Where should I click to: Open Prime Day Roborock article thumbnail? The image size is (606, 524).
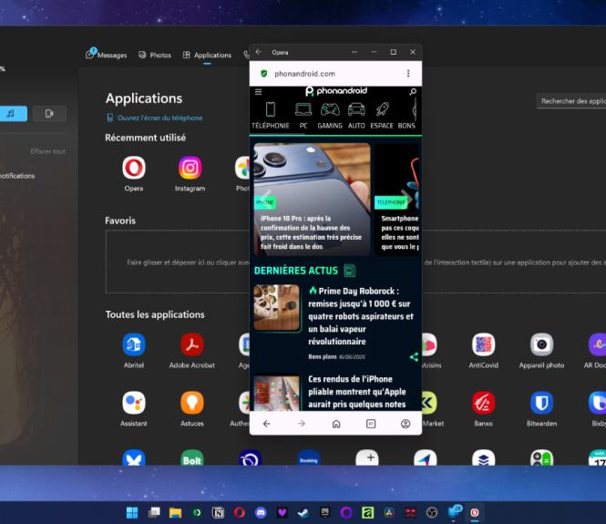pyautogui.click(x=277, y=308)
